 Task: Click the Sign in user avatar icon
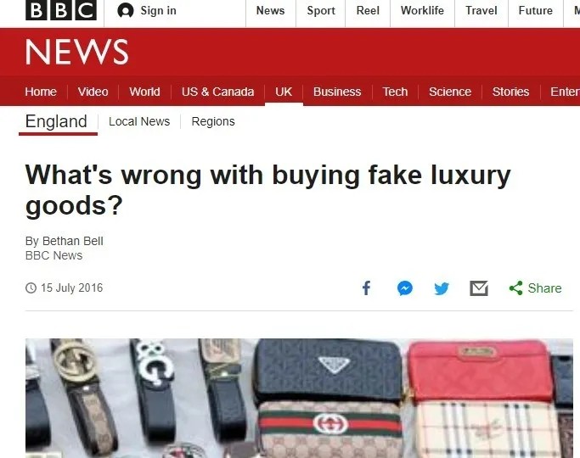pyautogui.click(x=126, y=11)
